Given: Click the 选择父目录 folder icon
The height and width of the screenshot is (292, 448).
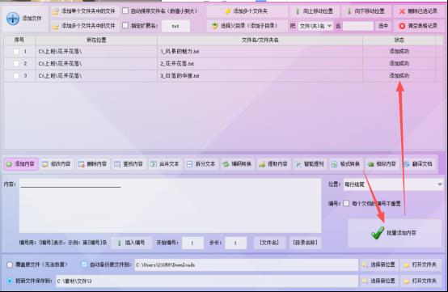Looking at the screenshot, I should [x=214, y=26].
